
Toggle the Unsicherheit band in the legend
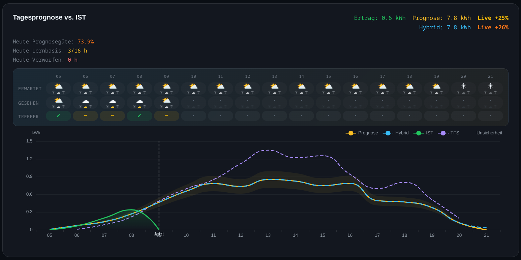(489, 133)
